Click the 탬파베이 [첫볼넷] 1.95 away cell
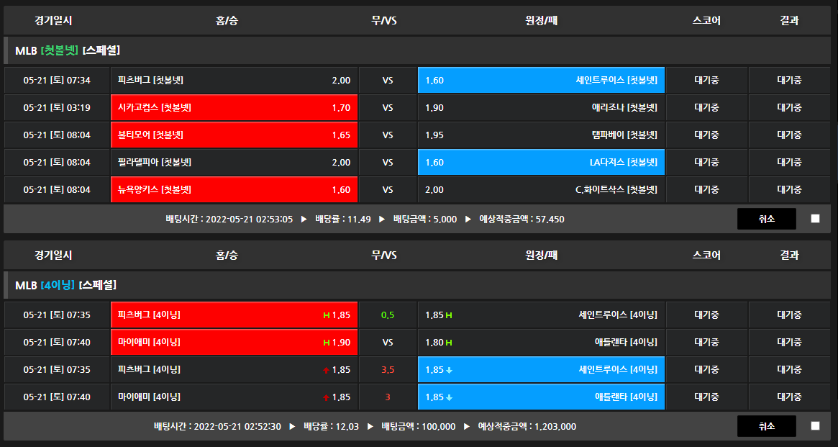 (541, 135)
